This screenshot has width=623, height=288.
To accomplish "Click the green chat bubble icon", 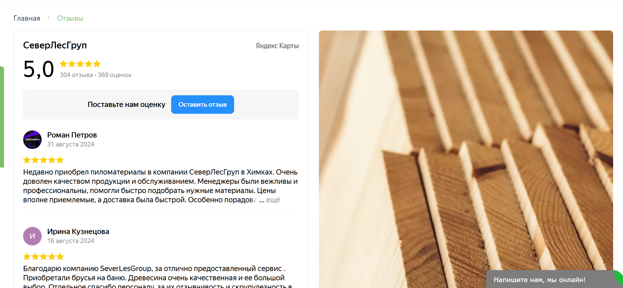I will coord(619,277).
